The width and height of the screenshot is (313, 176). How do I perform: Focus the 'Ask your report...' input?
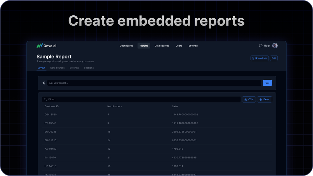[x=154, y=83]
